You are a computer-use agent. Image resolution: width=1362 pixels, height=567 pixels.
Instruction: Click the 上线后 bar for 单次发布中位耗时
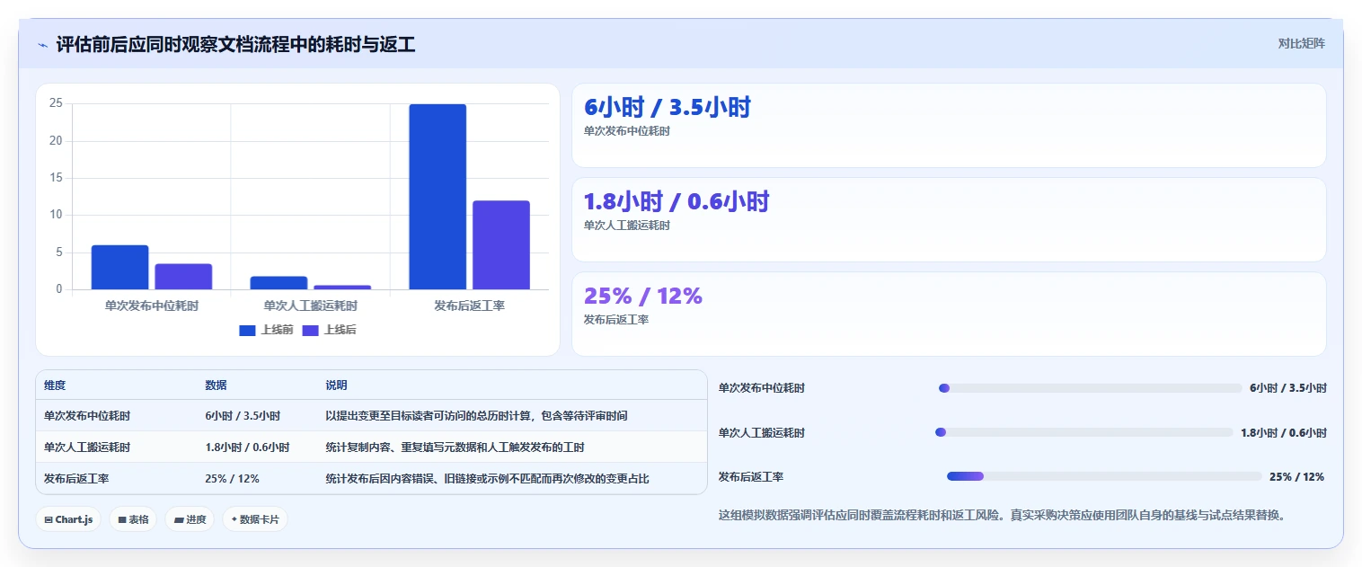pyautogui.click(x=183, y=277)
